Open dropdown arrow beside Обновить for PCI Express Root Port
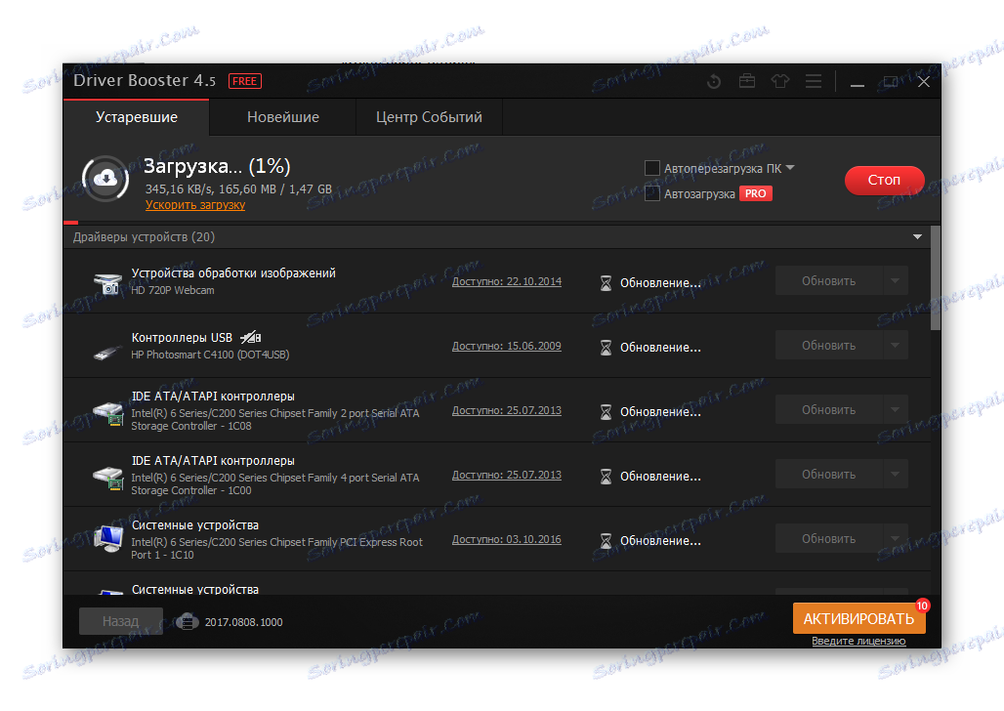The height and width of the screenshot is (711, 1004). click(896, 539)
